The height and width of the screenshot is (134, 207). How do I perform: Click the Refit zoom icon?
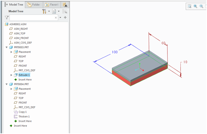(190, 6)
